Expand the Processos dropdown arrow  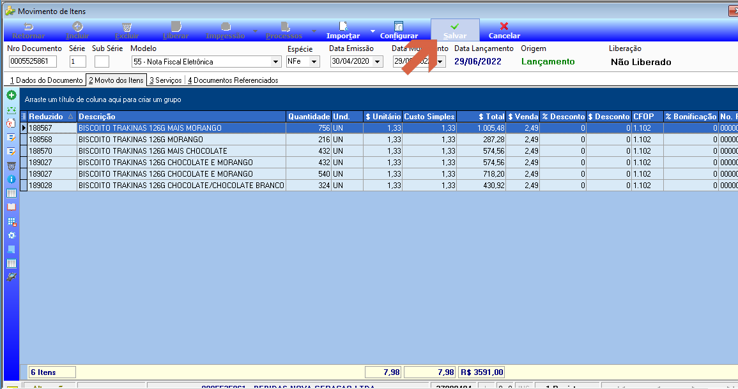click(x=314, y=31)
